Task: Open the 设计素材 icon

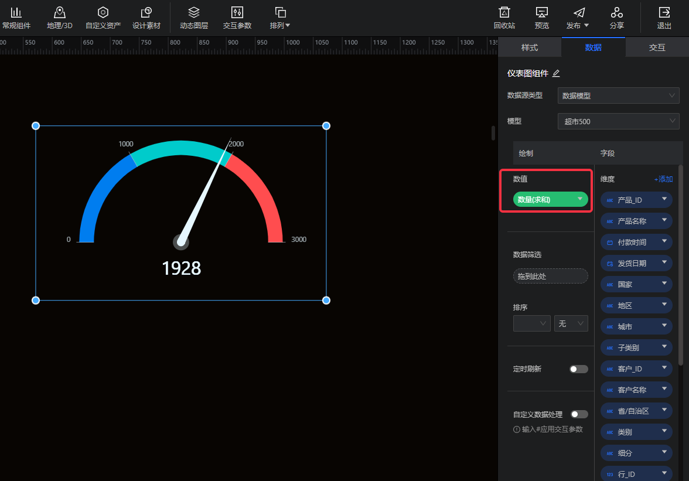Action: (x=146, y=12)
